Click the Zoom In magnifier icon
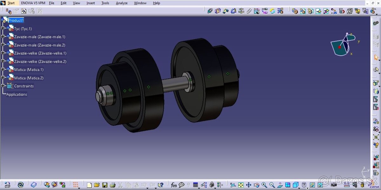The width and height of the screenshot is (381, 190). pyautogui.click(x=264, y=185)
